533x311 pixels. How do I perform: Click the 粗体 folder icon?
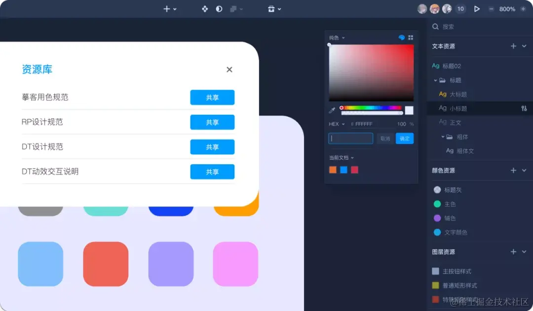tap(450, 137)
